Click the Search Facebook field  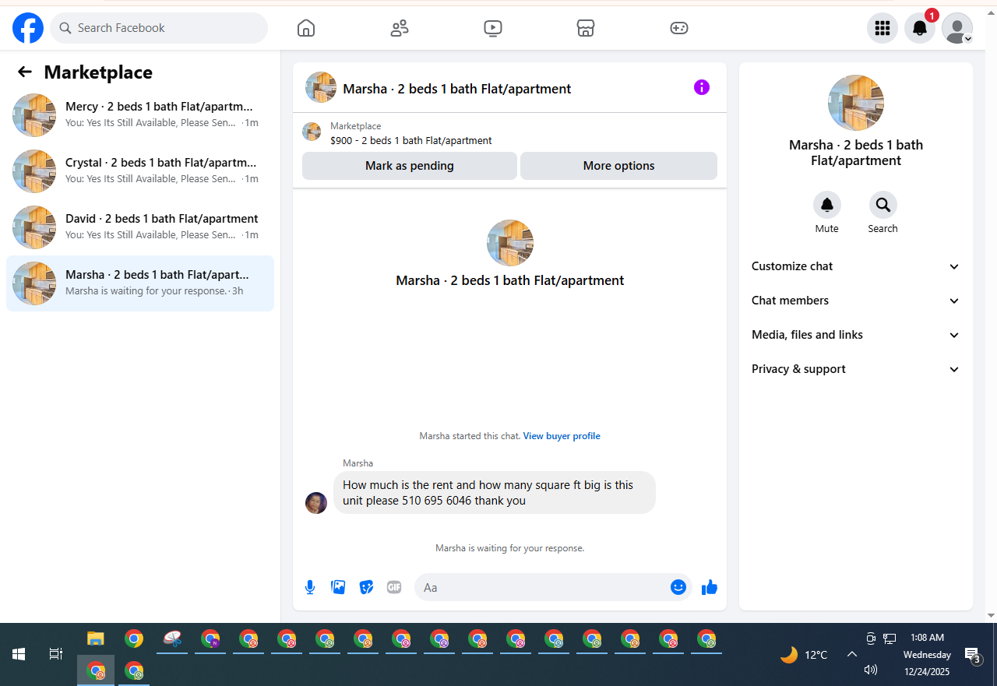(159, 28)
